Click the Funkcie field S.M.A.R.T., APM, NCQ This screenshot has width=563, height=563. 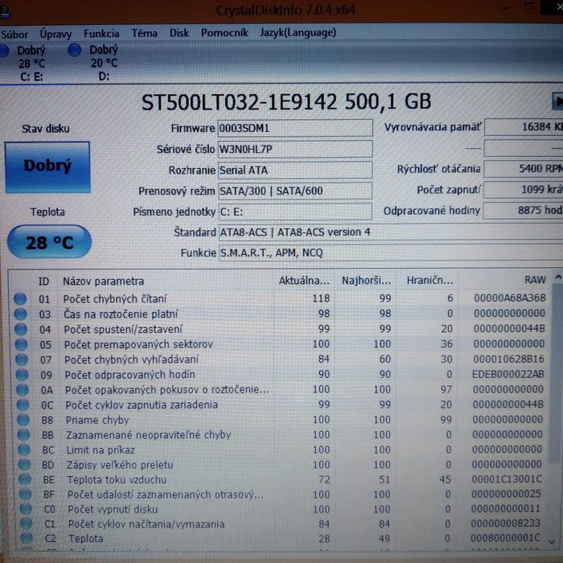click(391, 253)
